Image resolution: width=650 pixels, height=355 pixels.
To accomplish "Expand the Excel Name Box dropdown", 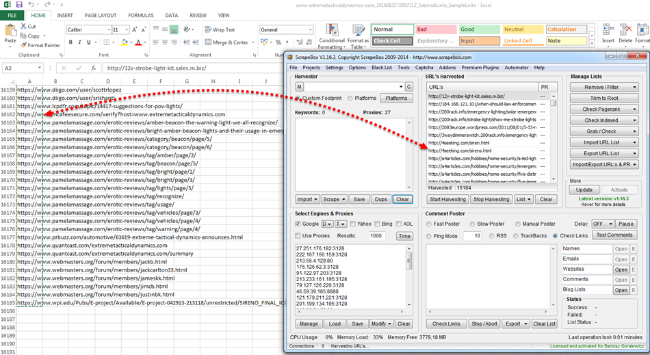I will pos(40,68).
